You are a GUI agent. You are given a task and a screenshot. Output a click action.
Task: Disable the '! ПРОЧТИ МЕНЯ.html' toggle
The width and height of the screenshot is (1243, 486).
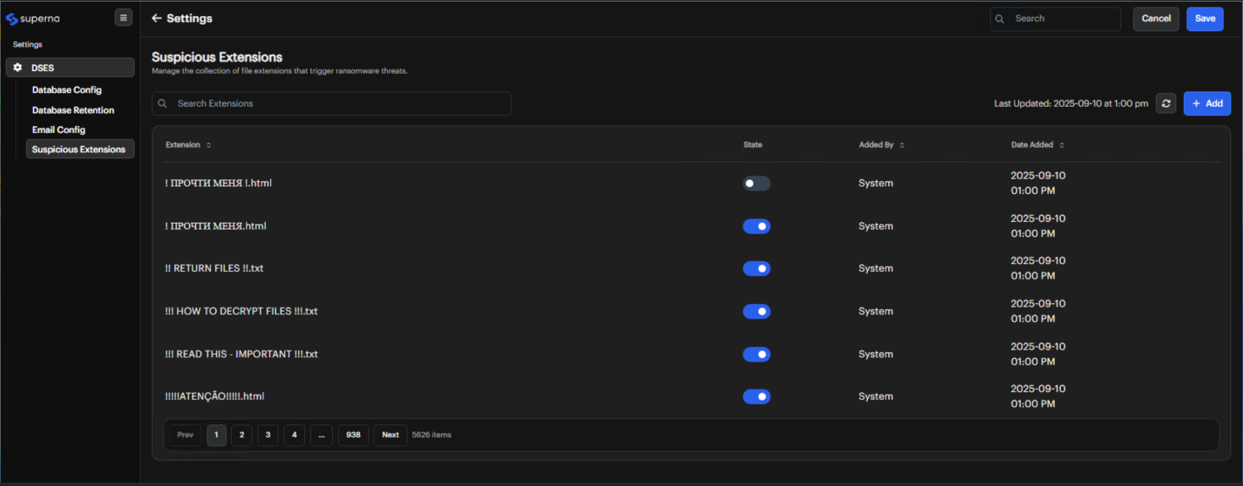[x=756, y=226]
